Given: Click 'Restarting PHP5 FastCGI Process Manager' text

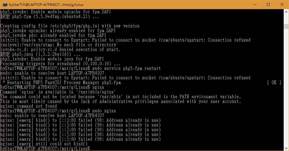Looking at the screenshot, I should coord(64,83).
